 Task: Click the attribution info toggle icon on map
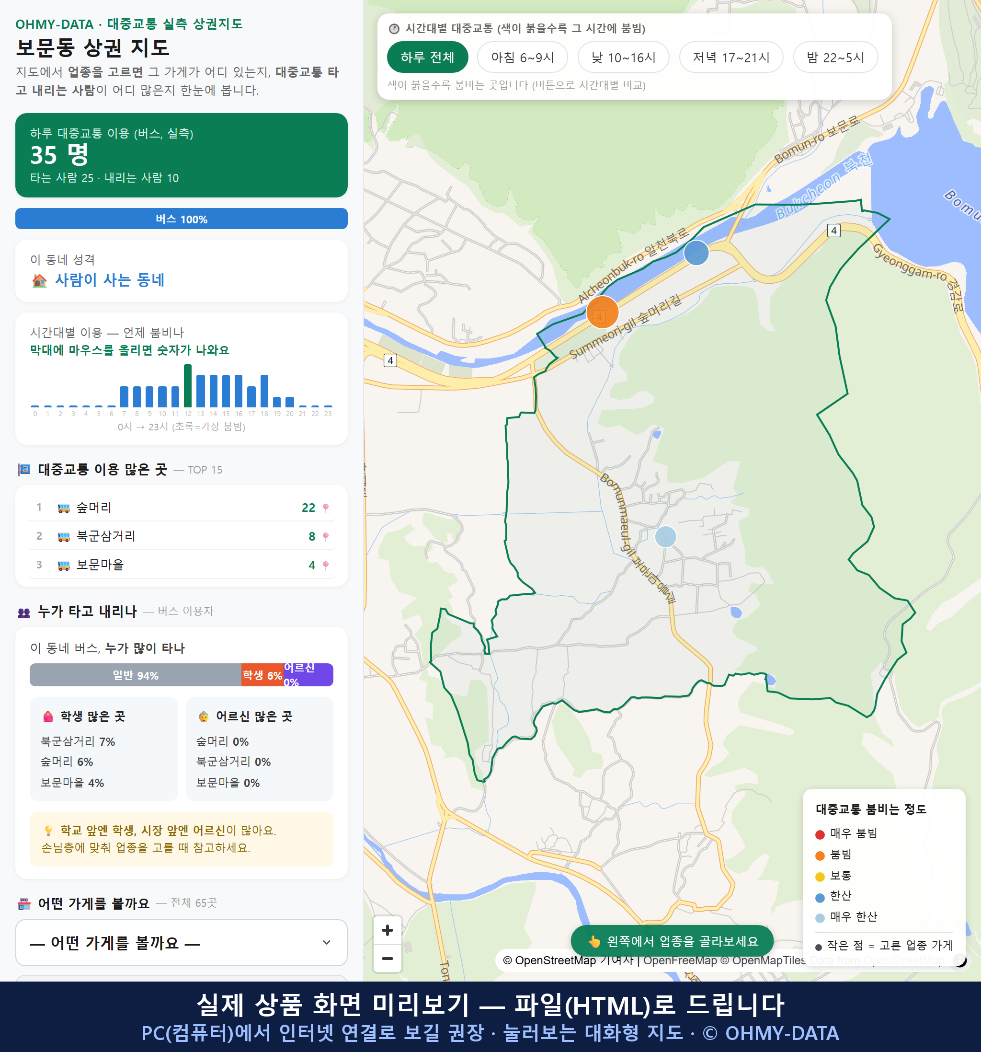click(x=959, y=960)
